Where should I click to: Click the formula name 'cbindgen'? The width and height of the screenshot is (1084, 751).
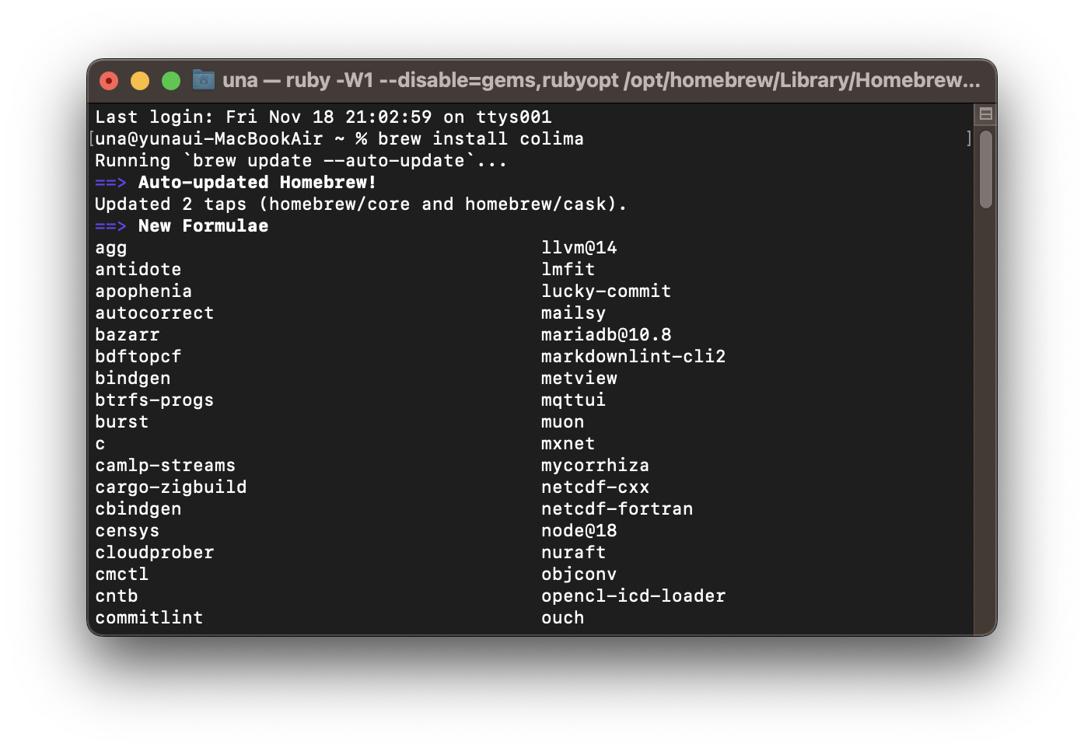click(x=138, y=509)
